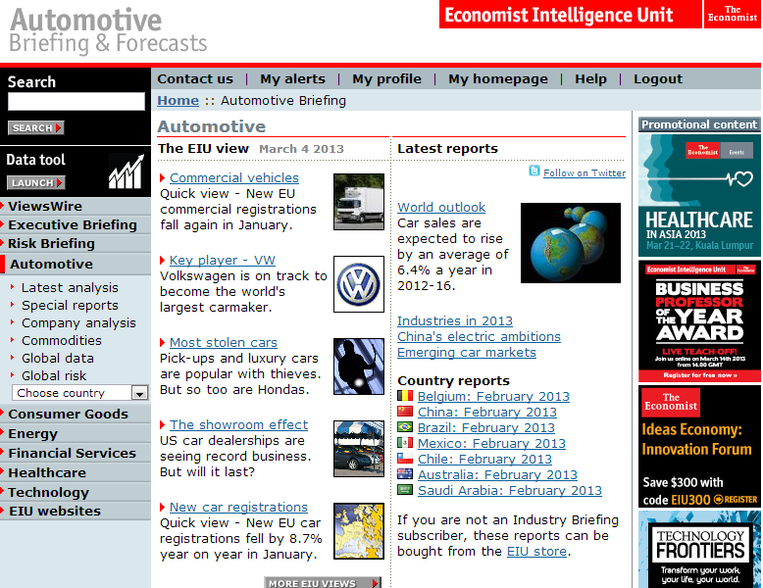Open My profile in top menu
This screenshot has width=763, height=588.
[x=386, y=78]
